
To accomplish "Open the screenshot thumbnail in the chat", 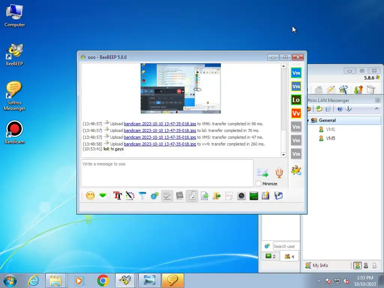I will coord(181,88).
